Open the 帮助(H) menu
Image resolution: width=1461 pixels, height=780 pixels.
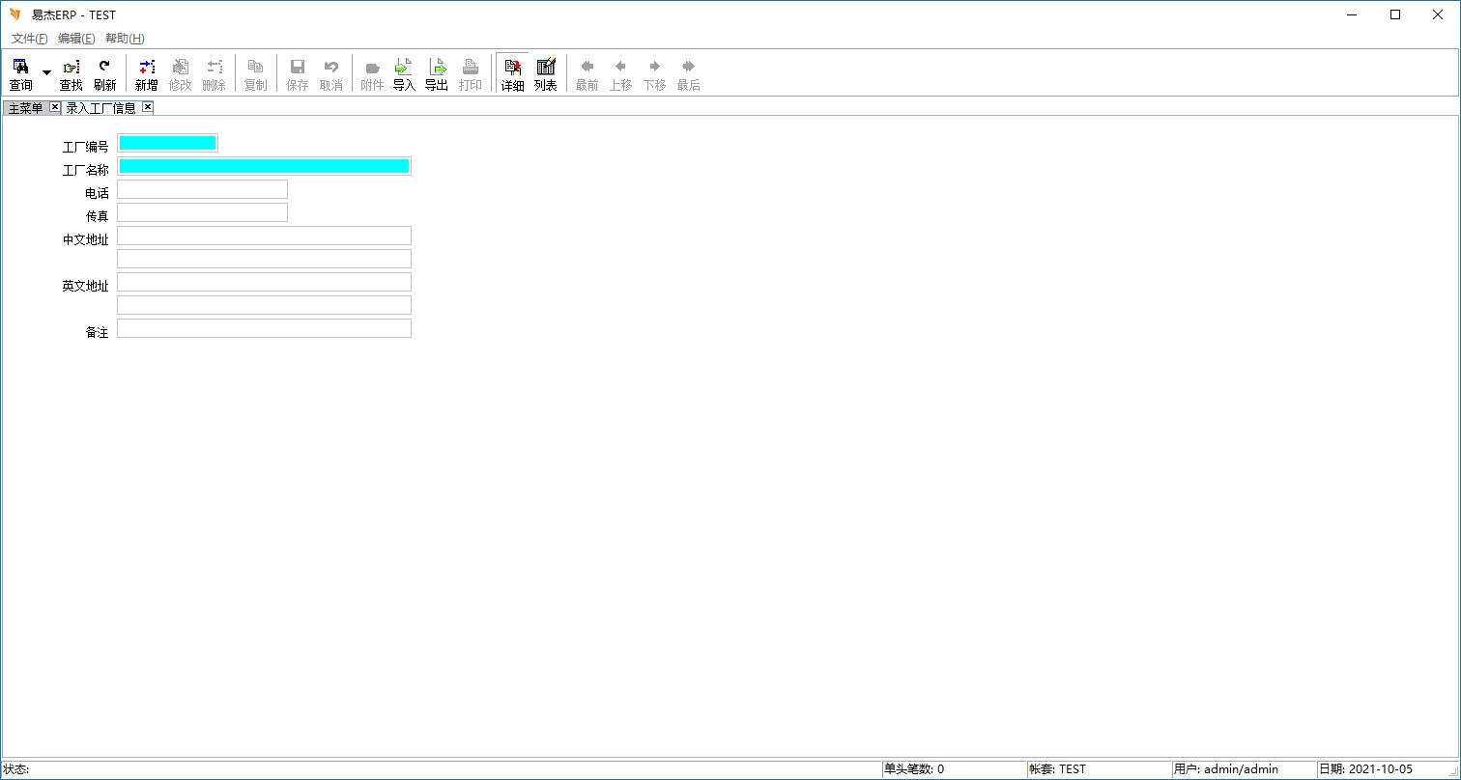tap(125, 39)
